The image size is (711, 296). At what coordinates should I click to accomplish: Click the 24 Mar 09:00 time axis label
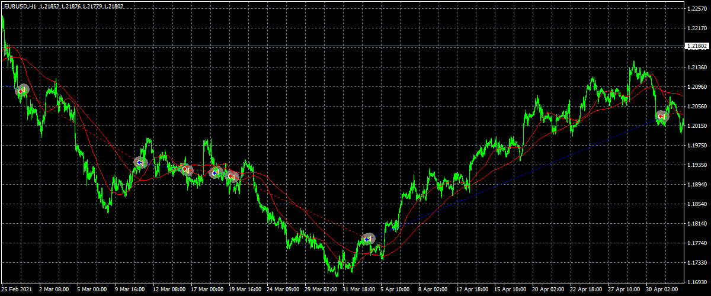284,290
